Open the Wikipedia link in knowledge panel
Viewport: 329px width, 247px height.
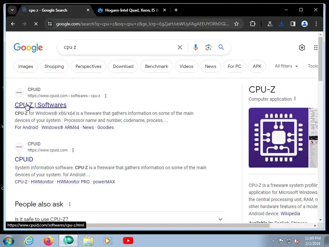click(290, 214)
